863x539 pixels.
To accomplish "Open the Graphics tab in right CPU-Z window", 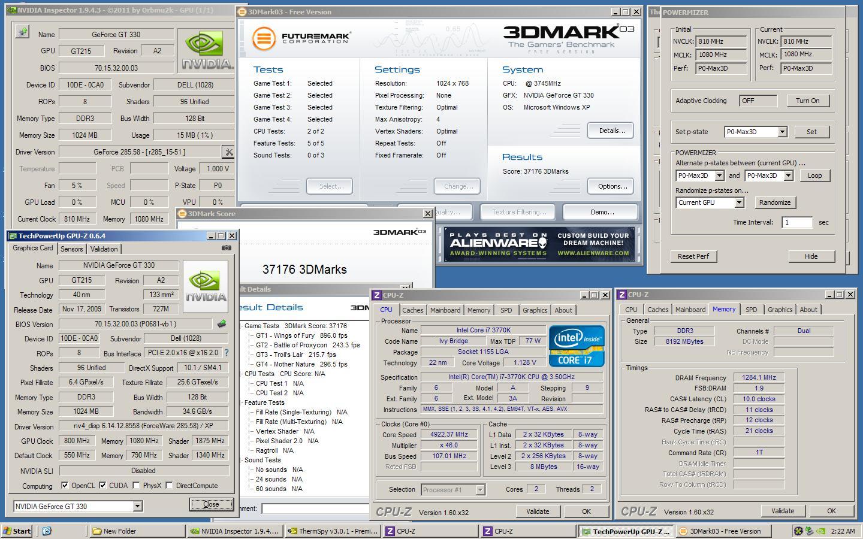I will tap(780, 310).
